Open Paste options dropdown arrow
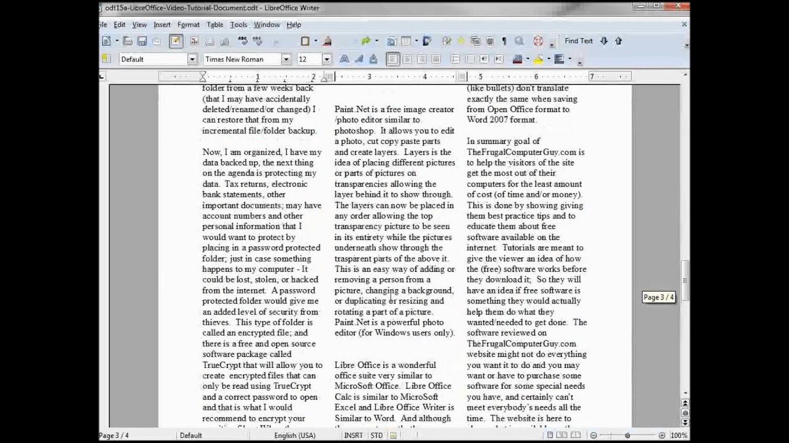The width and height of the screenshot is (789, 443). coord(316,41)
